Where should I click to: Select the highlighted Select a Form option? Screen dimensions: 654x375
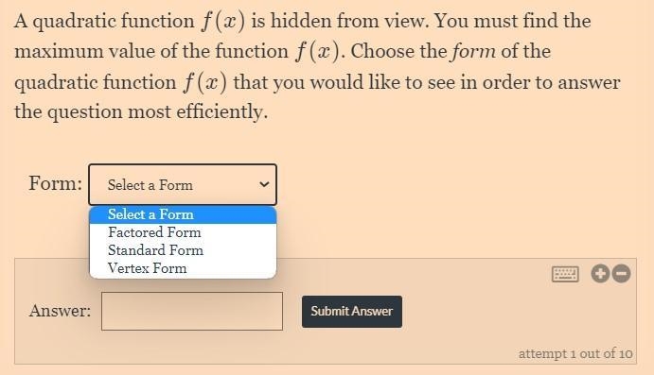183,214
